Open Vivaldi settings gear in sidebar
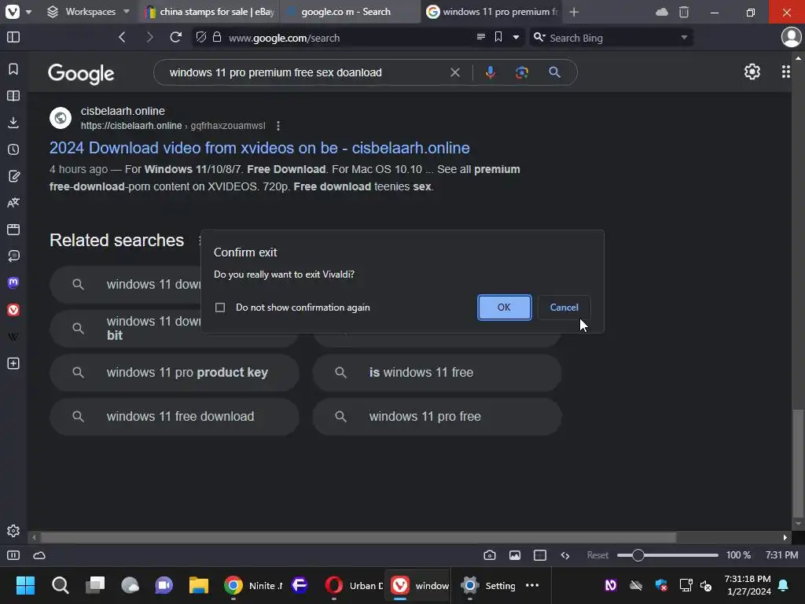 [13, 531]
